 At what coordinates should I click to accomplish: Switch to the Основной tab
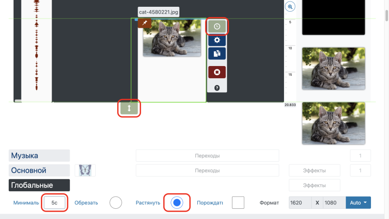(x=39, y=170)
